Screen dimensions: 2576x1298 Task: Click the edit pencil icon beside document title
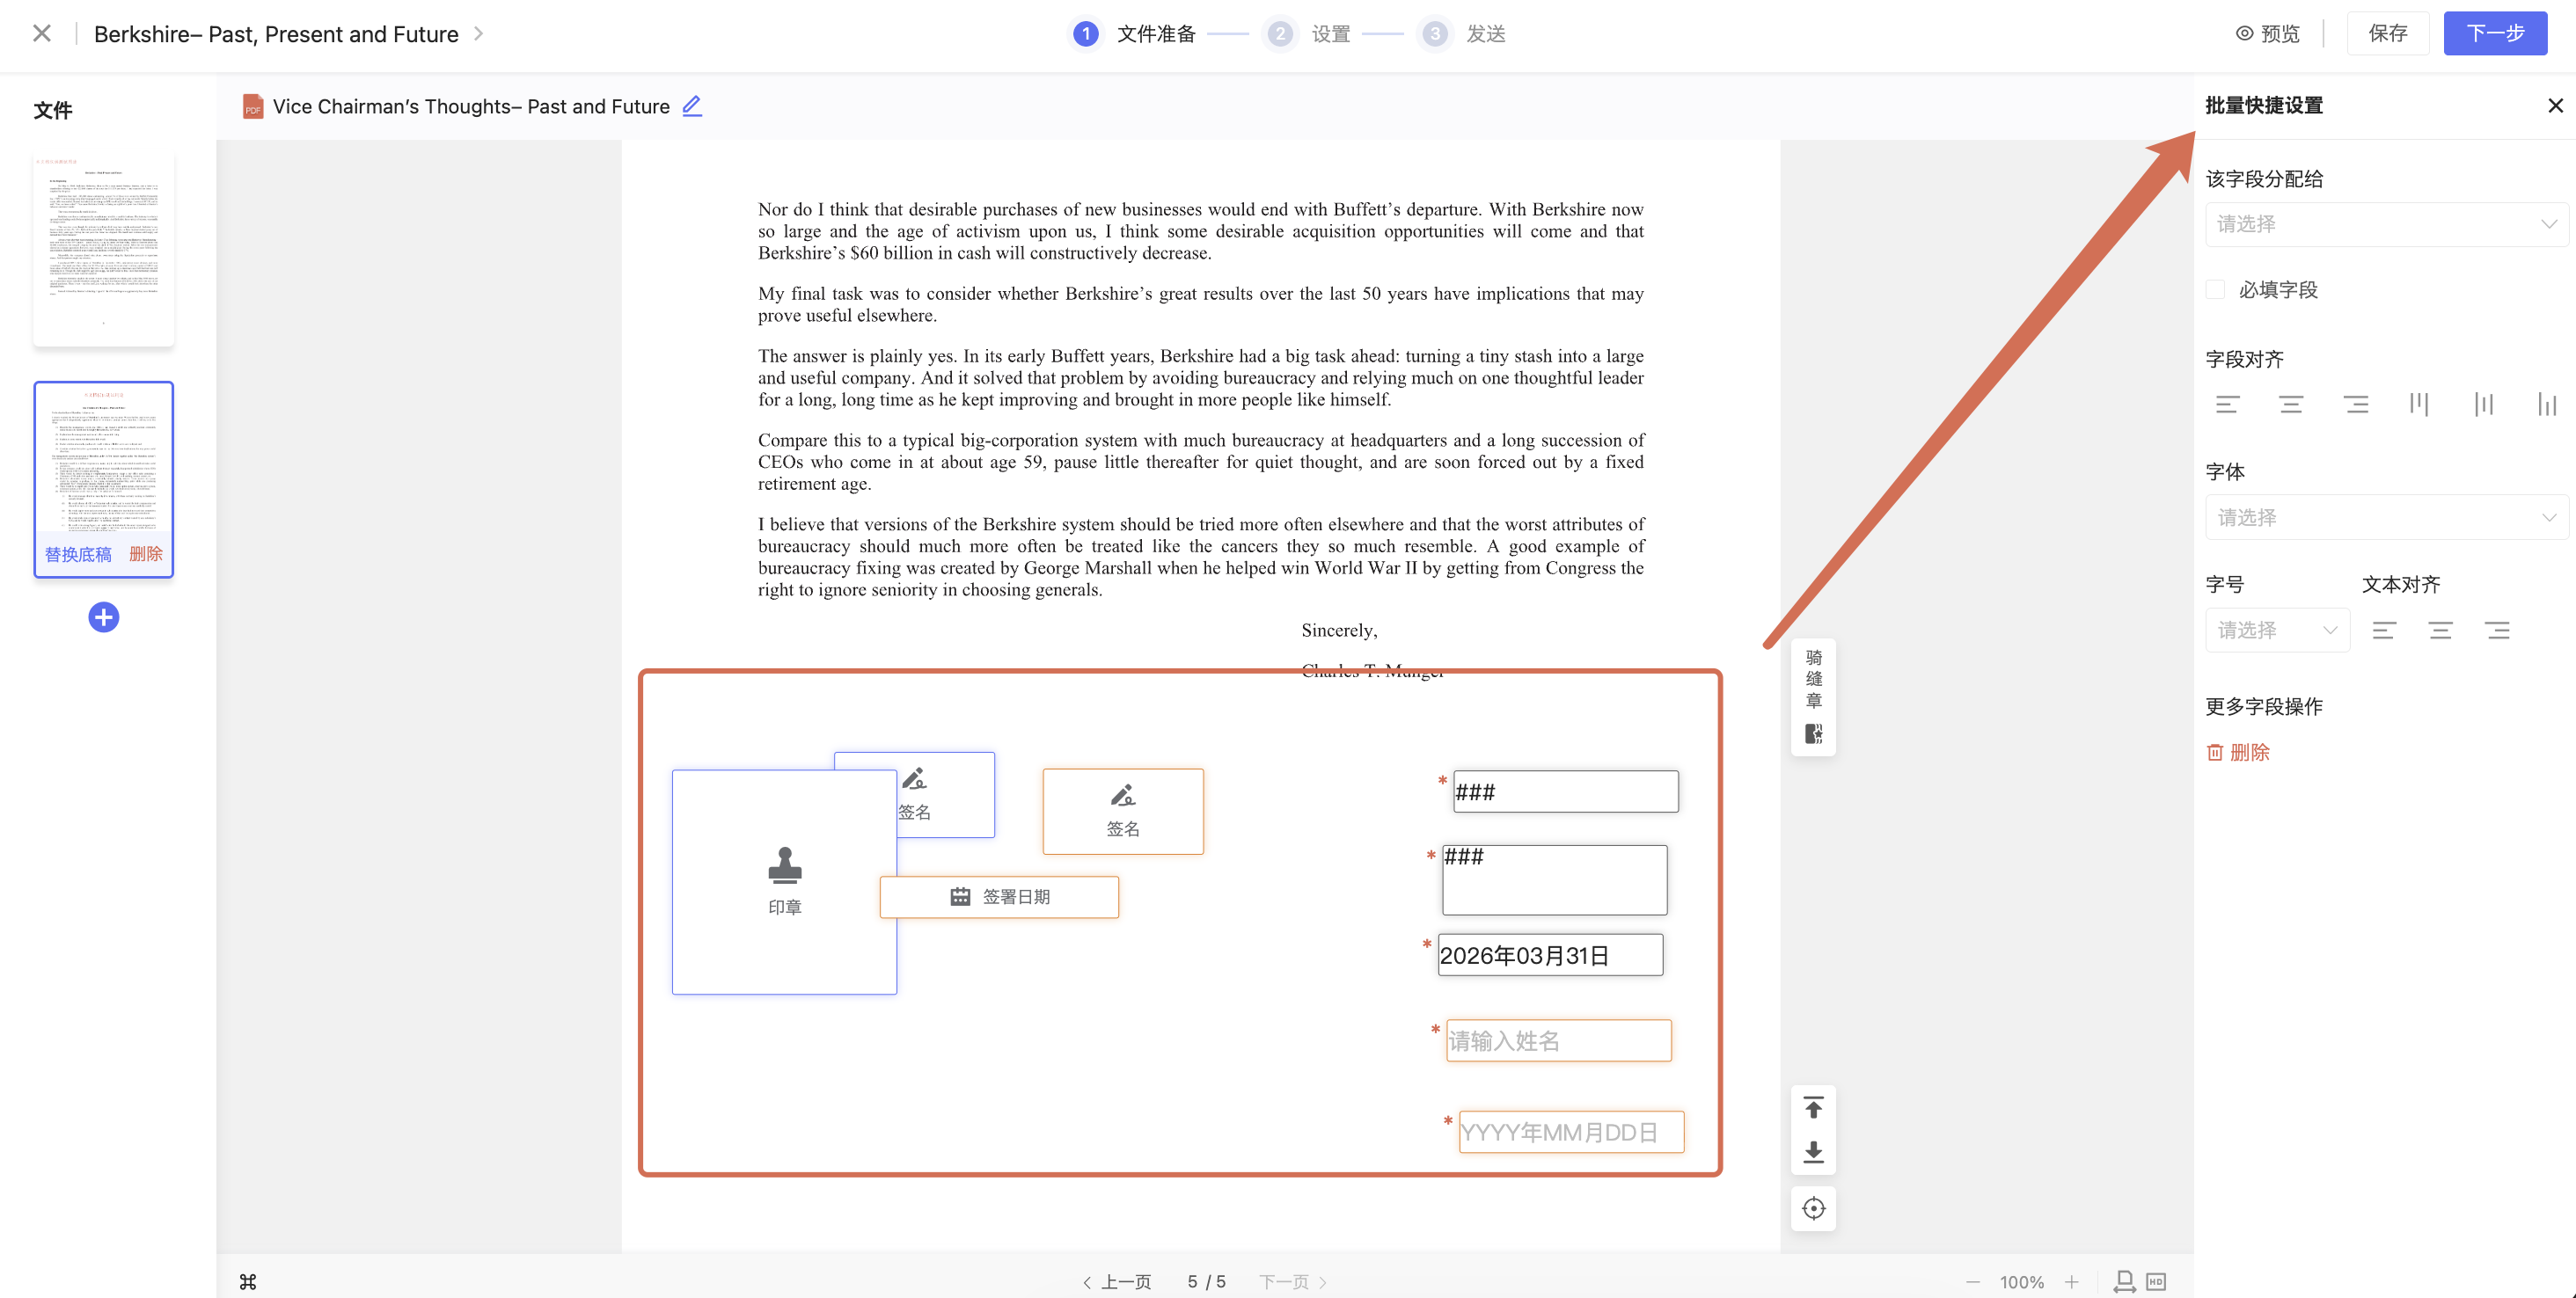click(x=692, y=106)
